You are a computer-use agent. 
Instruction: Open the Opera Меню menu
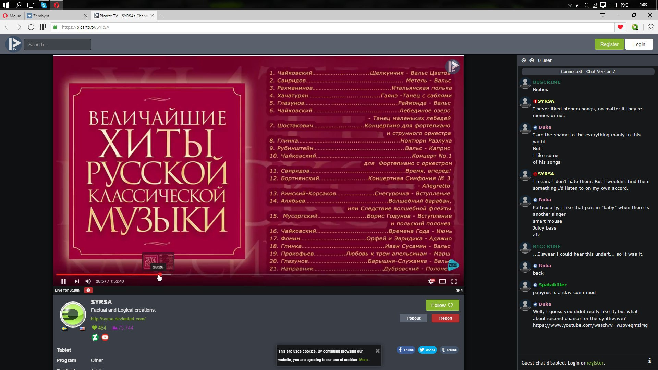point(12,16)
